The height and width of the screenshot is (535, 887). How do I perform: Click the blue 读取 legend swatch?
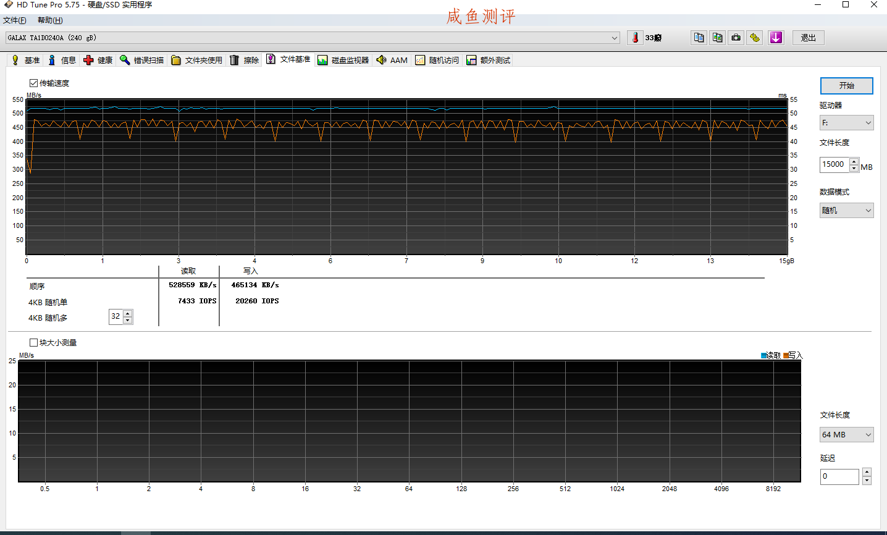pos(763,355)
